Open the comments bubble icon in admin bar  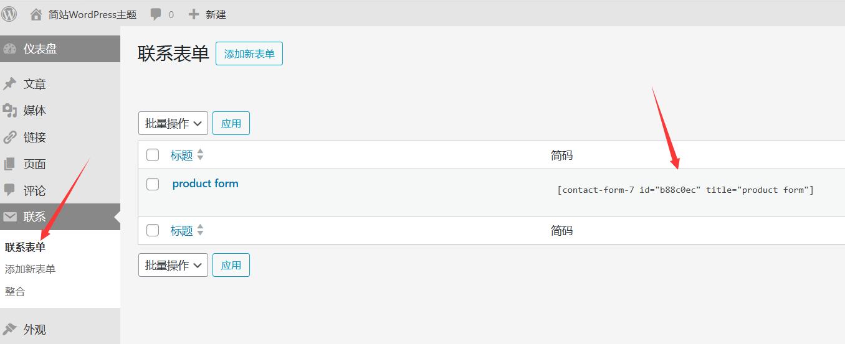click(x=156, y=14)
